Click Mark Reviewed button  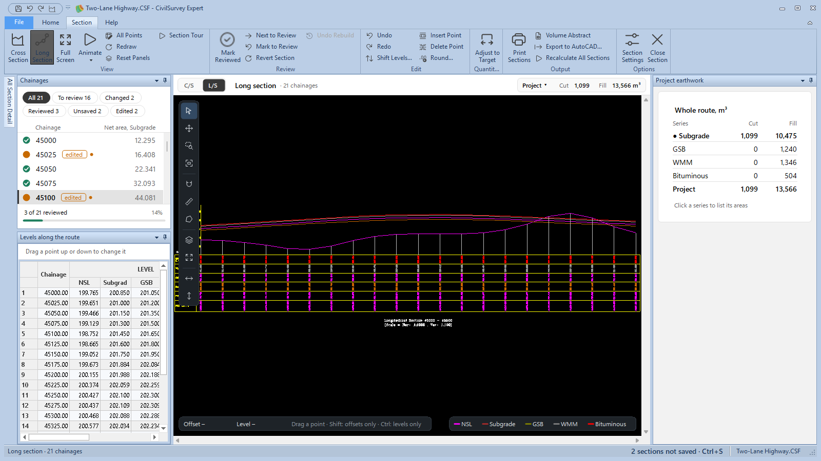point(228,48)
